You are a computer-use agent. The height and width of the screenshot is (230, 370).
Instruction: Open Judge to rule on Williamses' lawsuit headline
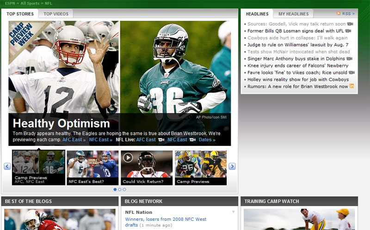point(298,45)
